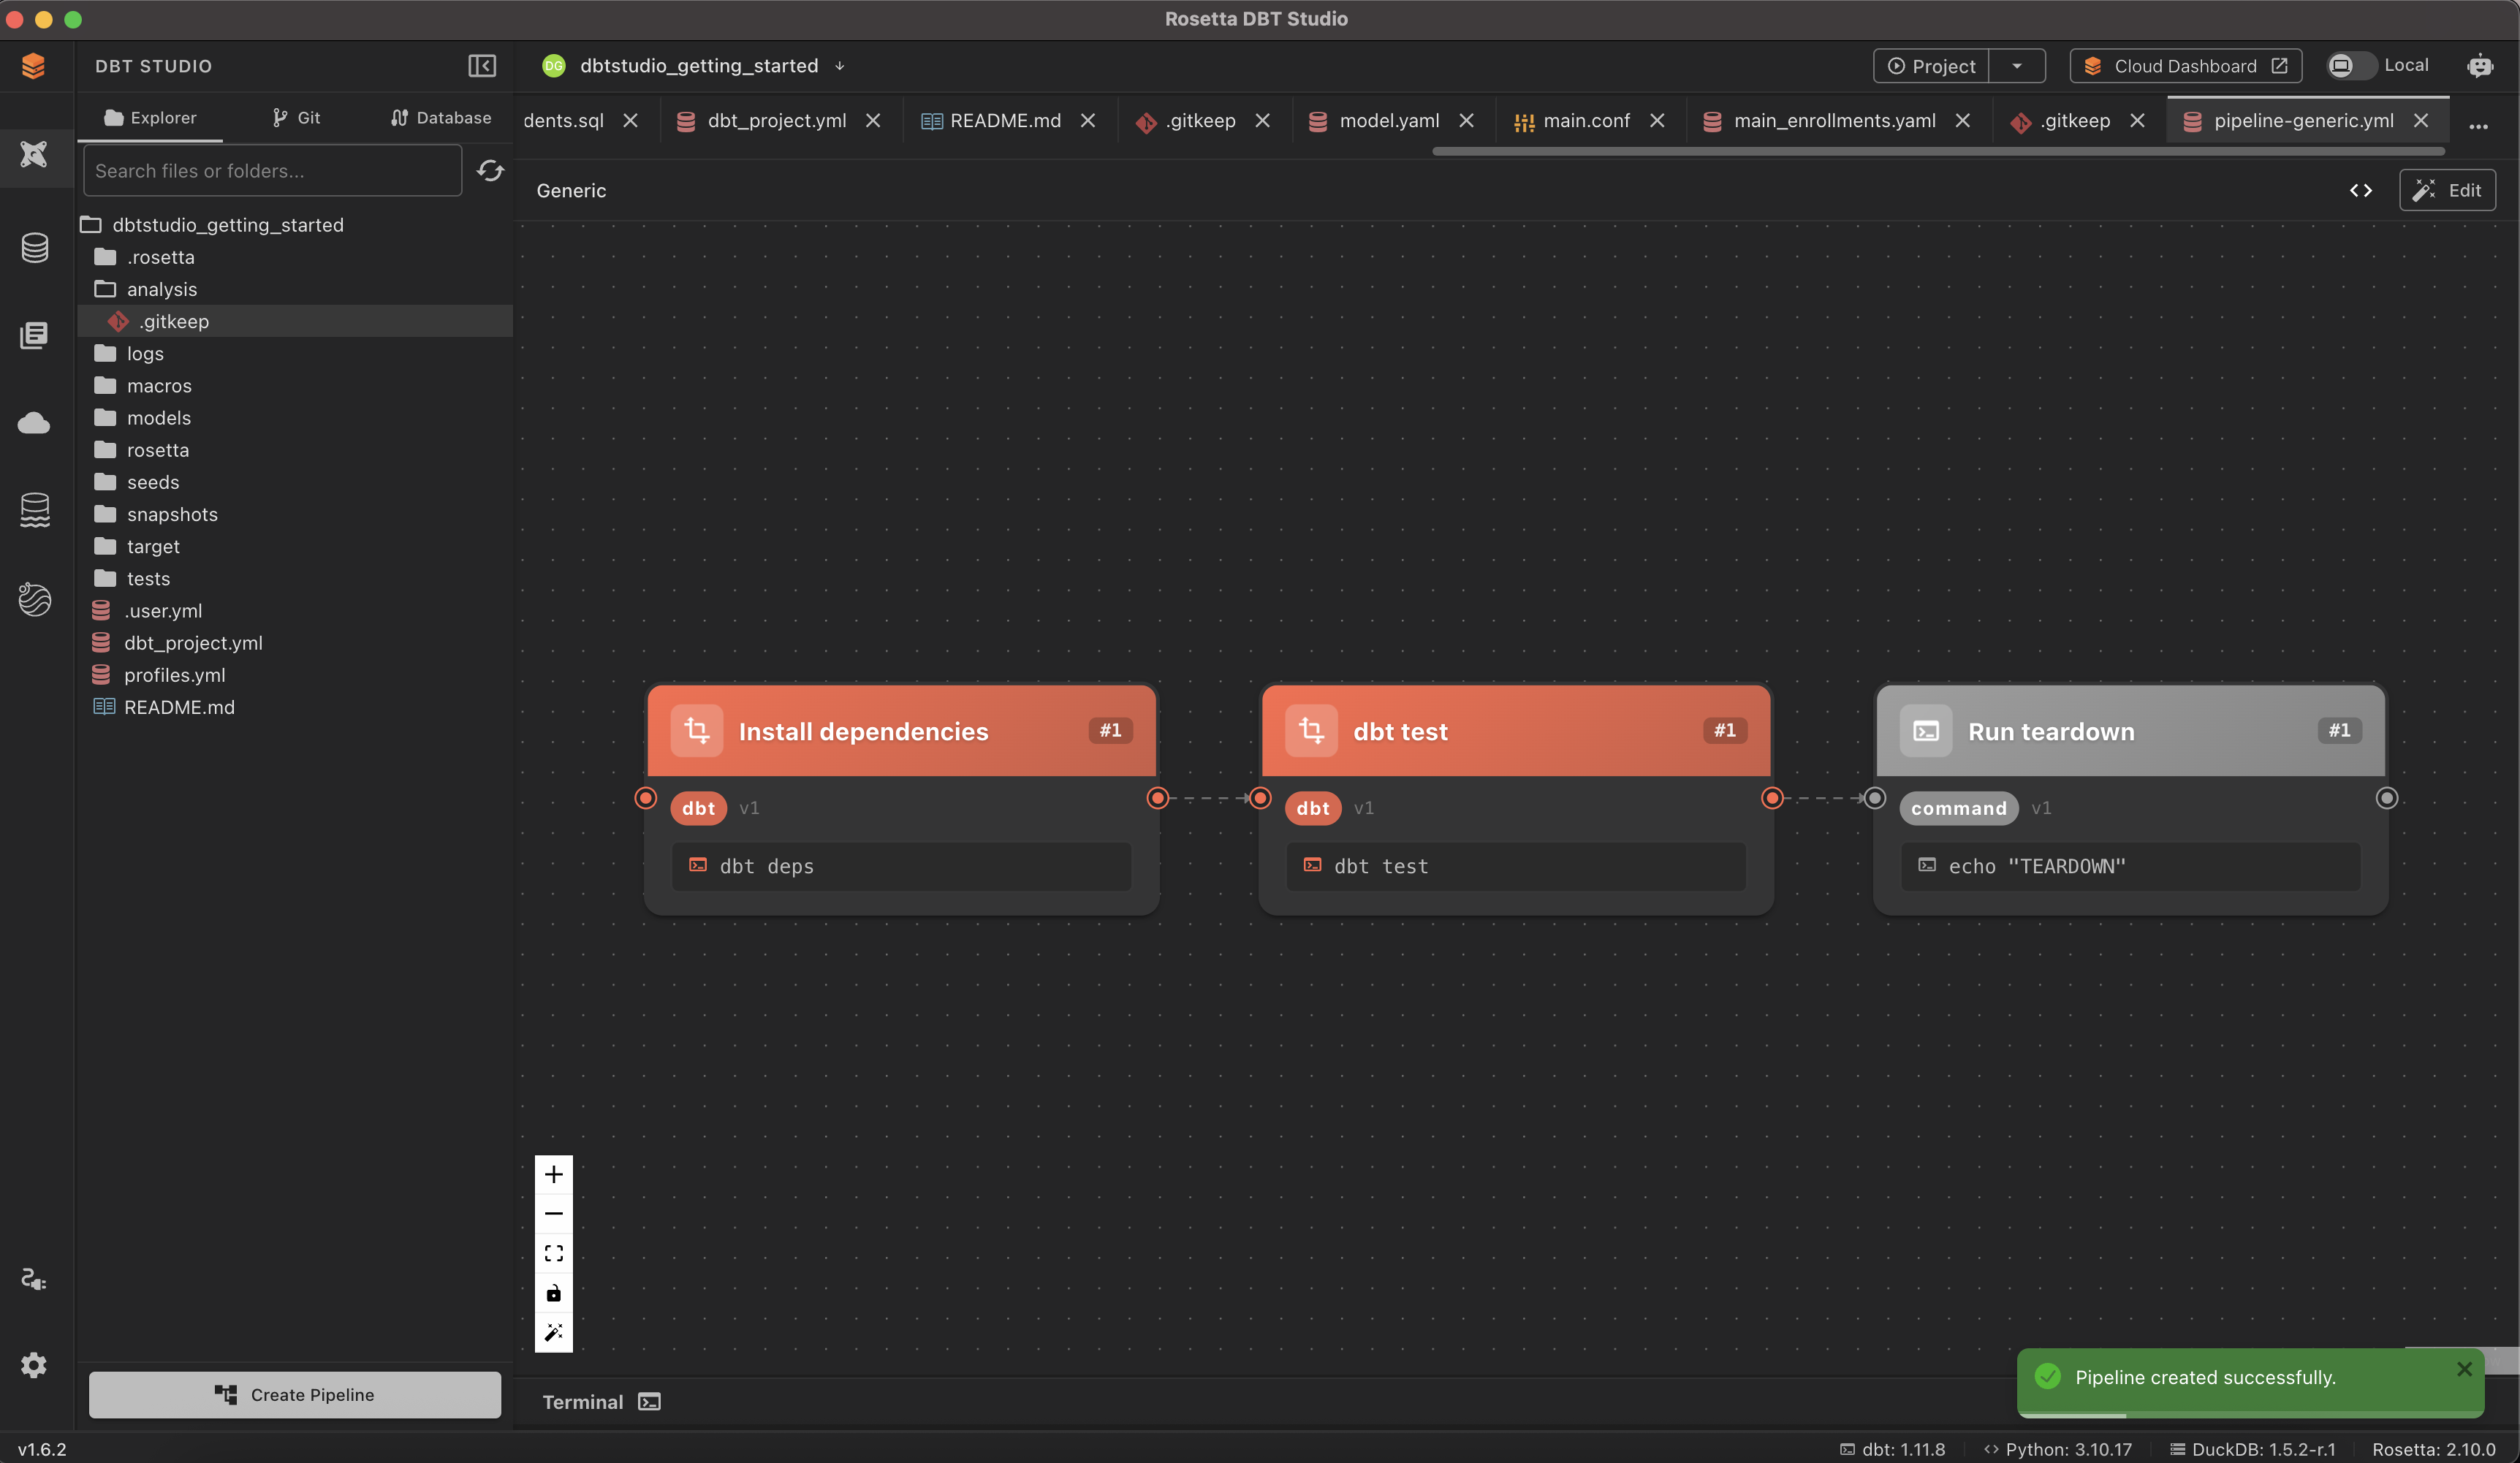Open the library sidebar icon

34,335
